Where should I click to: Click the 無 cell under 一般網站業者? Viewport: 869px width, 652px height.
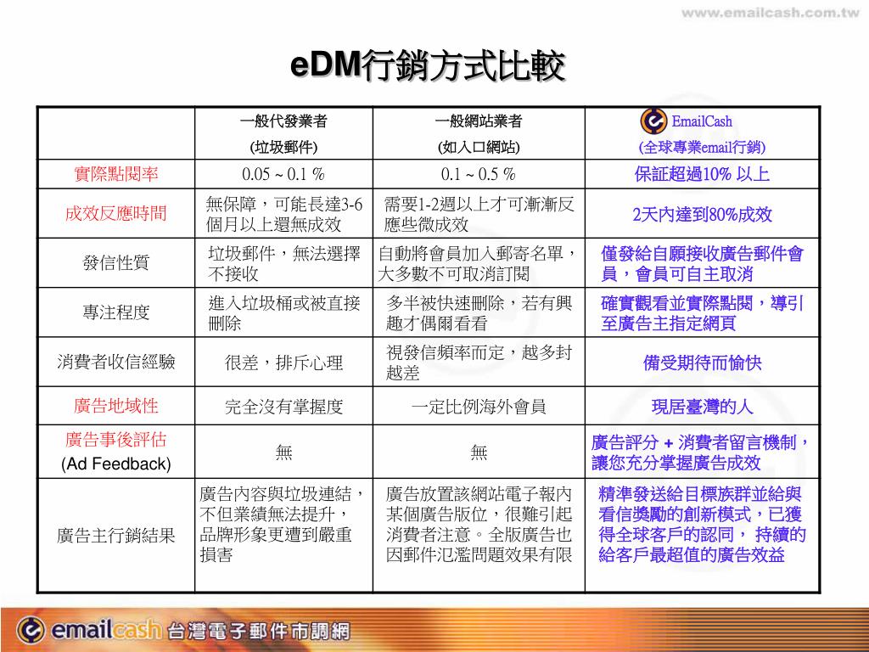tap(479, 453)
